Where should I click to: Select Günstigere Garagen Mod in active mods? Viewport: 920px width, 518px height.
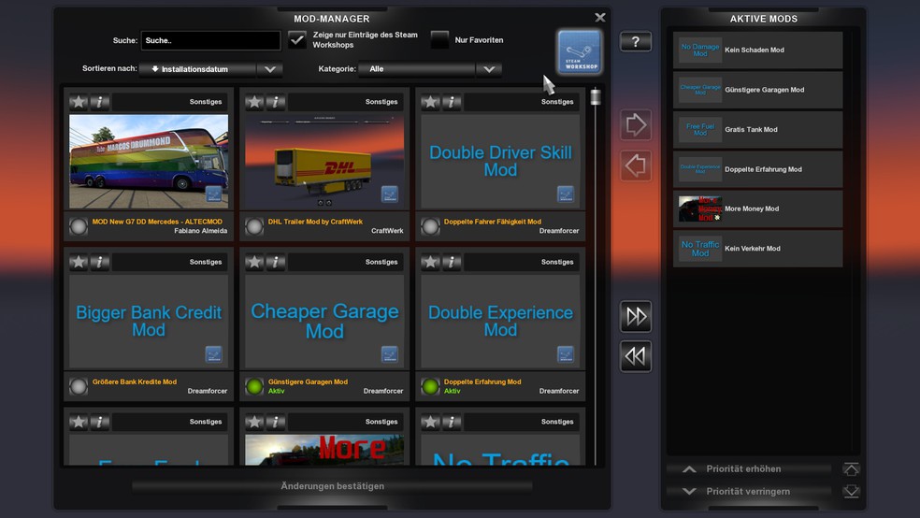[757, 90]
